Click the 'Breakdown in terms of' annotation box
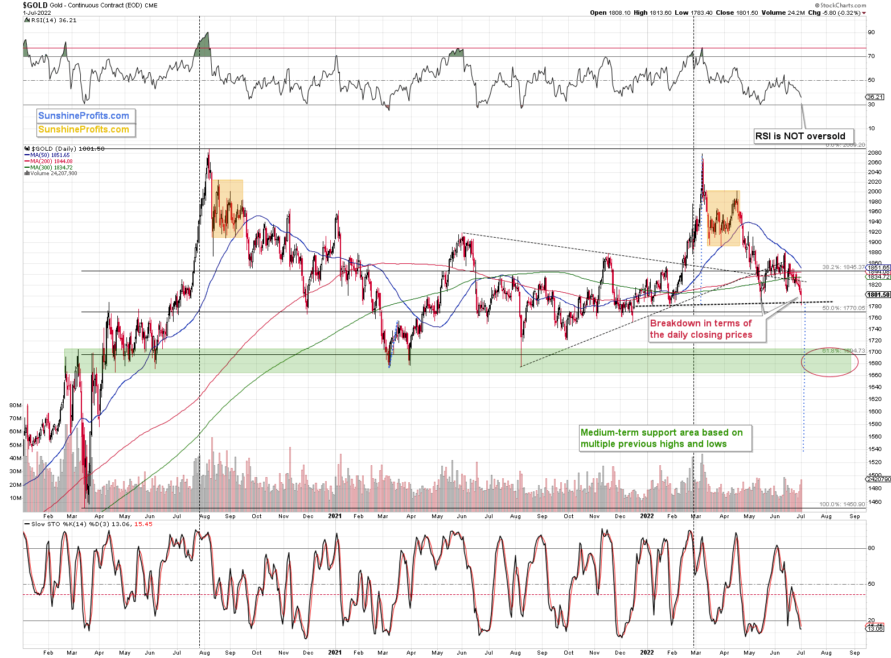Screen dimensions: 891x658 point(707,329)
